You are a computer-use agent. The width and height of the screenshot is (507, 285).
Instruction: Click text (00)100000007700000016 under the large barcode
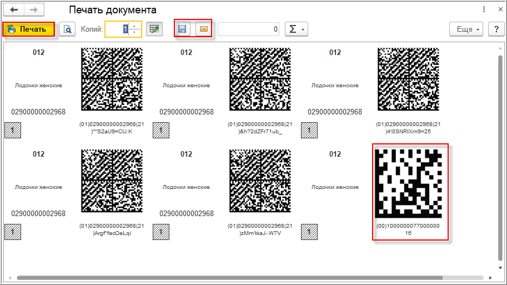point(408,229)
